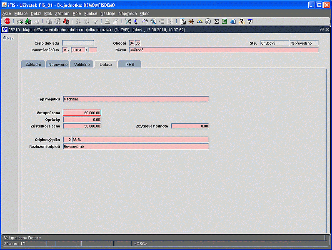Select the Dotace tab
The width and height of the screenshot is (332, 250).
pos(106,65)
